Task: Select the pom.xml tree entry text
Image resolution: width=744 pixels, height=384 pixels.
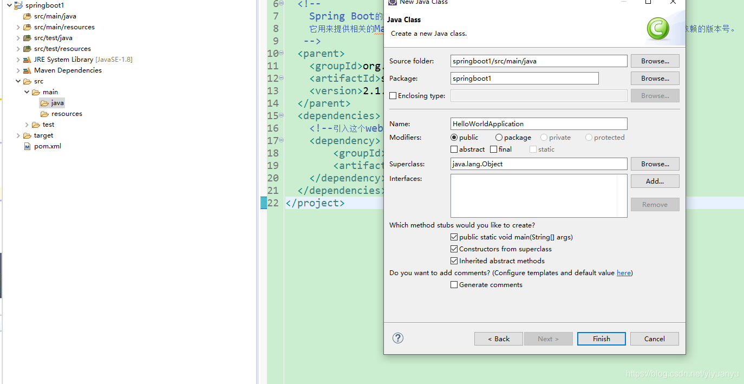Action: [x=48, y=146]
